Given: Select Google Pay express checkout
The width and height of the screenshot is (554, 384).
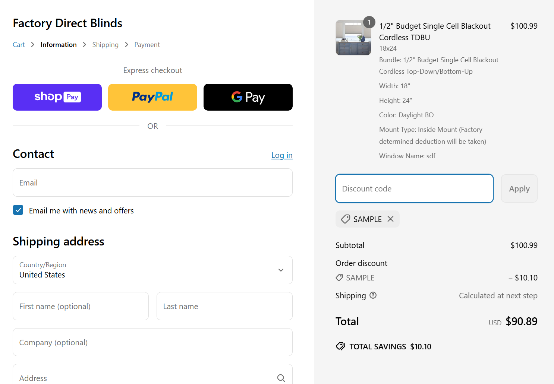Looking at the screenshot, I should click(248, 97).
